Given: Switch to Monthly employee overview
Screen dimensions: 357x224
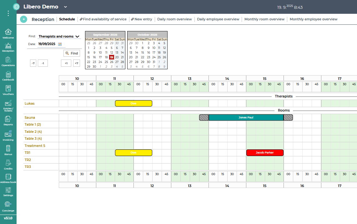Looking at the screenshot, I should tap(314, 19).
